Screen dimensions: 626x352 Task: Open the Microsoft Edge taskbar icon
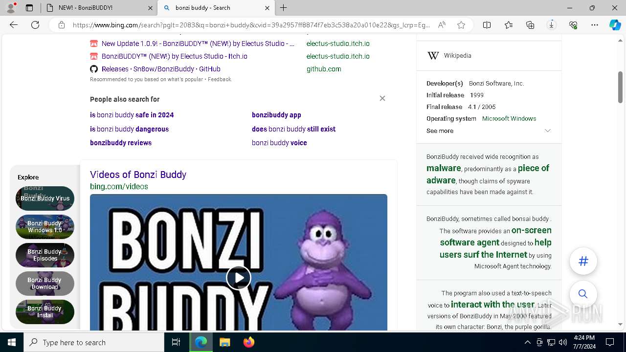201,342
